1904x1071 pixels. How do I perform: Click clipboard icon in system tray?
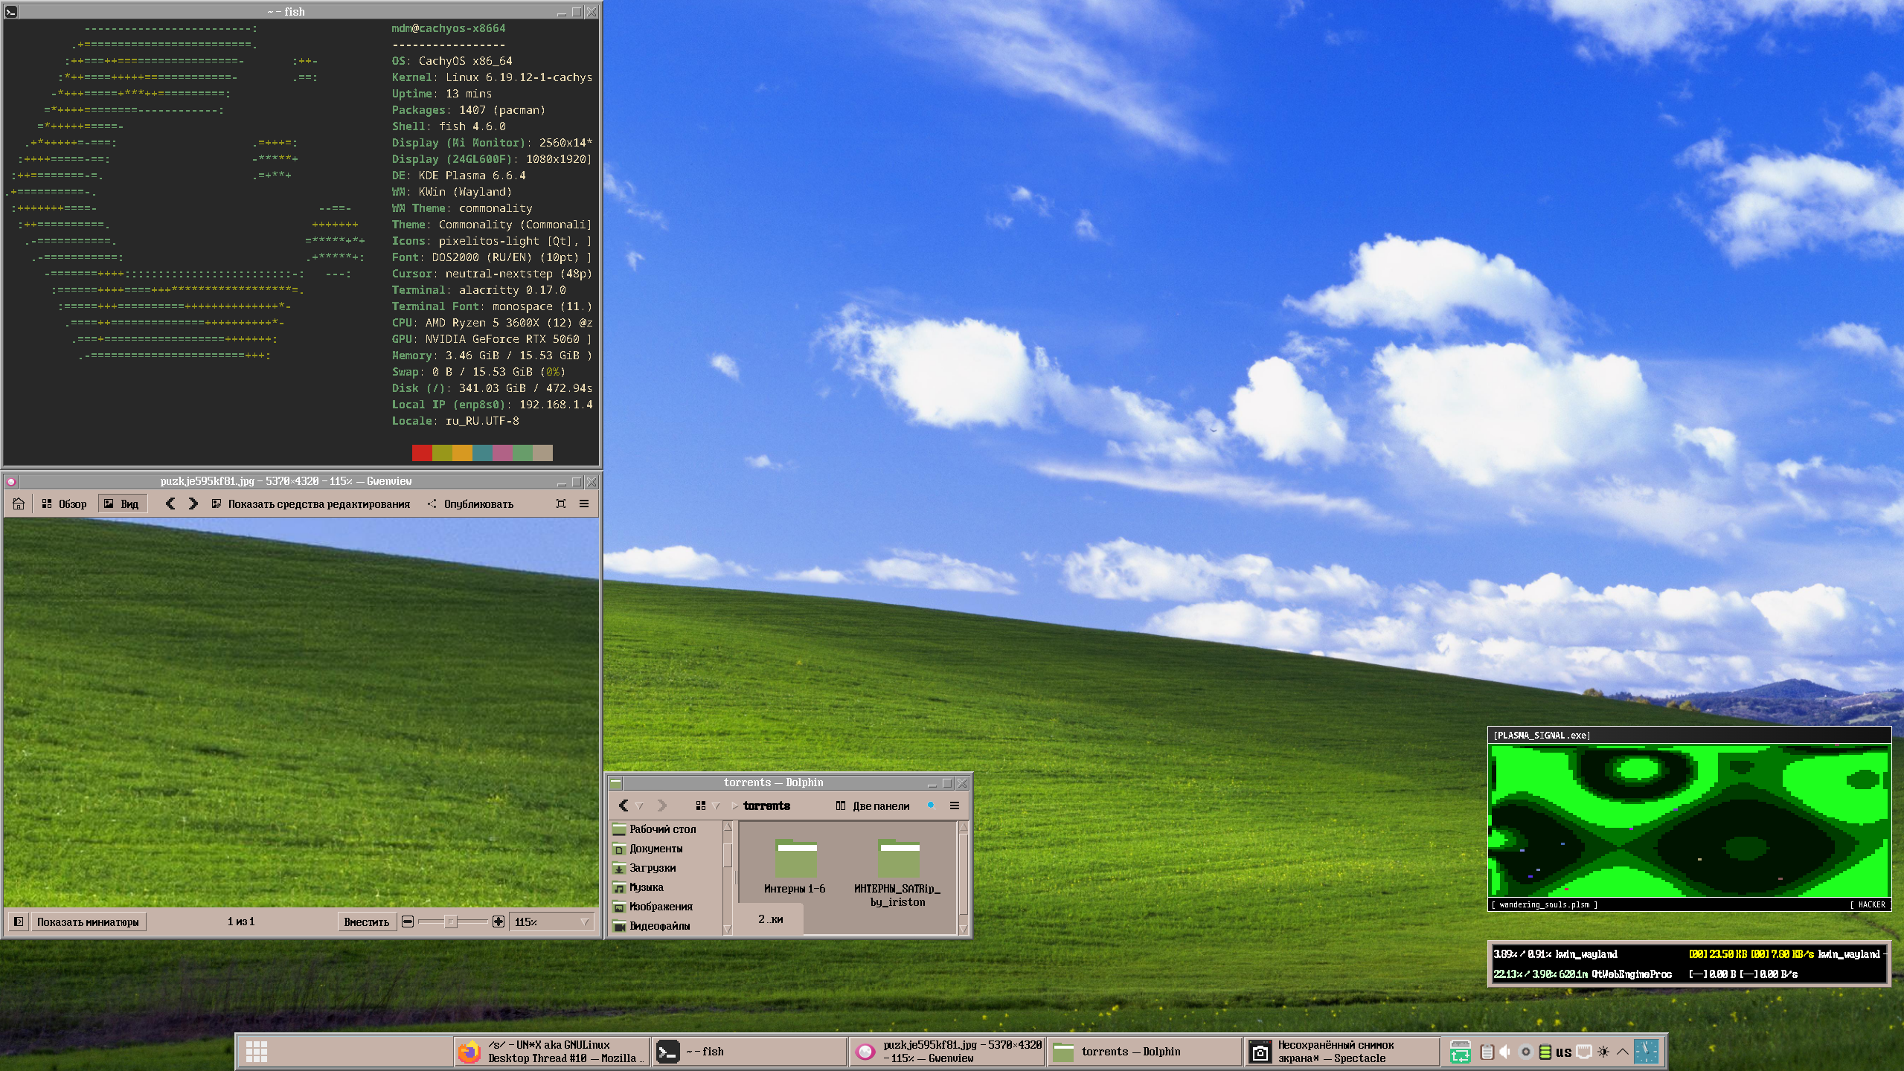(x=1487, y=1052)
